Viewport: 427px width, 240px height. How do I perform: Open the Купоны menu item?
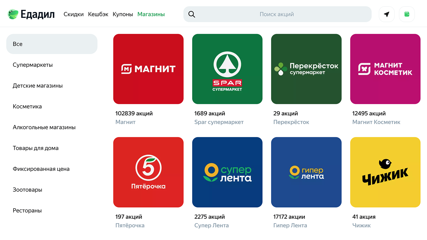(123, 14)
